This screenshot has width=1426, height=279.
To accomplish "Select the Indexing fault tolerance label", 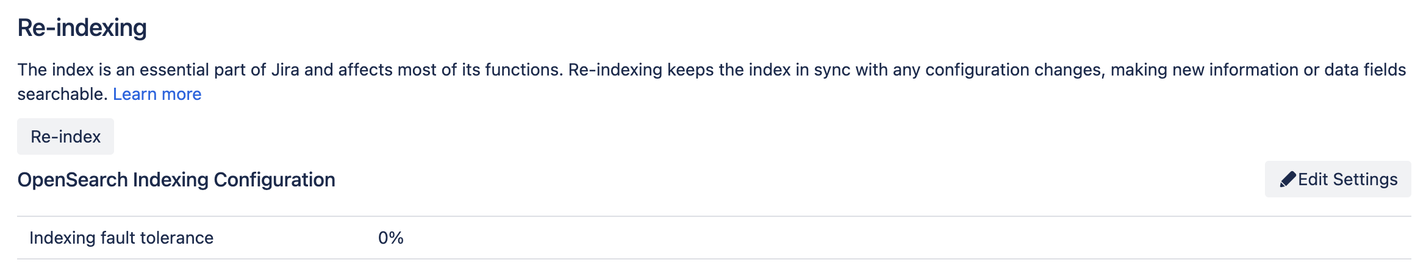I will pos(121,238).
